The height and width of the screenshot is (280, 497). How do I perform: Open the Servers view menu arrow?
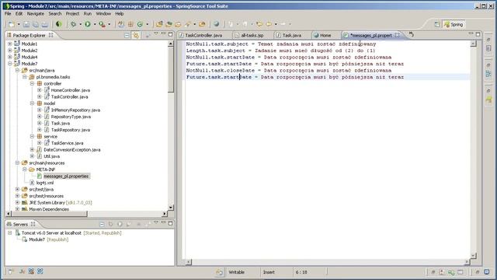[x=156, y=222]
